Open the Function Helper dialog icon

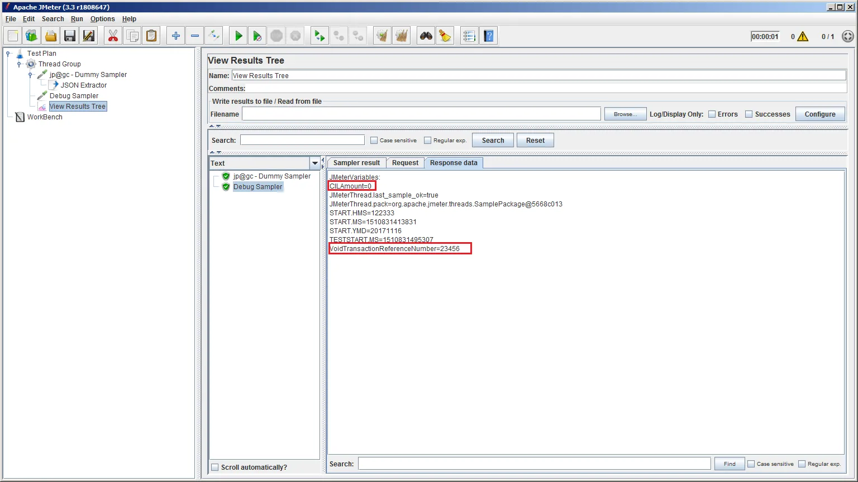click(x=470, y=36)
